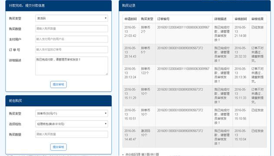
Task: Click the review time ending 21:14:08
Action: click(x=240, y=32)
